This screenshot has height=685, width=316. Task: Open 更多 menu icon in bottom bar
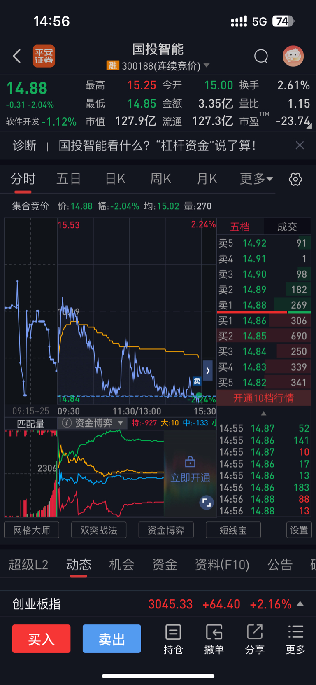click(295, 639)
